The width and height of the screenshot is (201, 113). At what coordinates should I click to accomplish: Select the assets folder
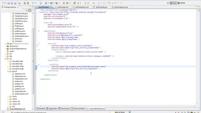tap(12, 51)
